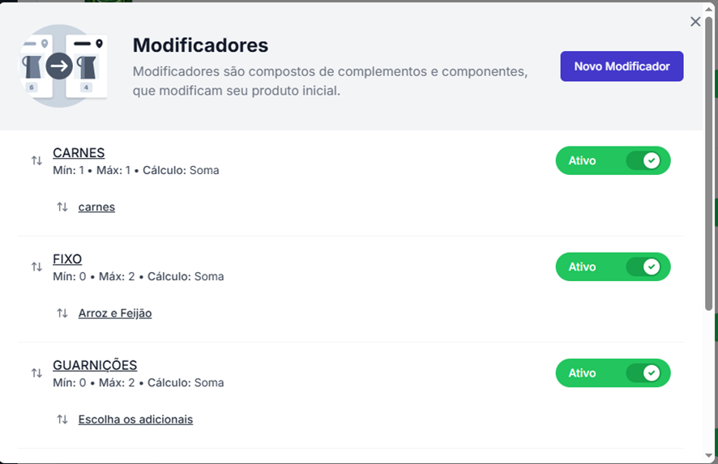Click the reorder arrows beside CARNES

tap(36, 160)
